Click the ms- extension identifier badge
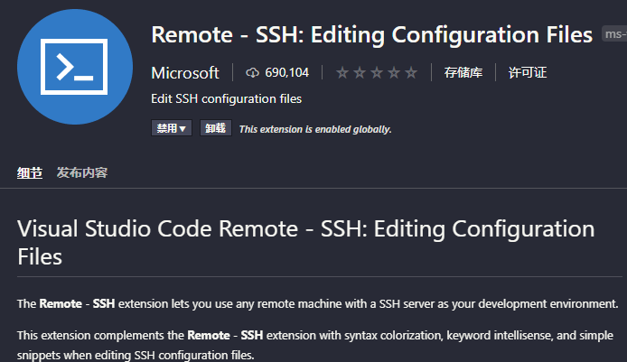Screen dimensions: 627x362 [x=614, y=34]
